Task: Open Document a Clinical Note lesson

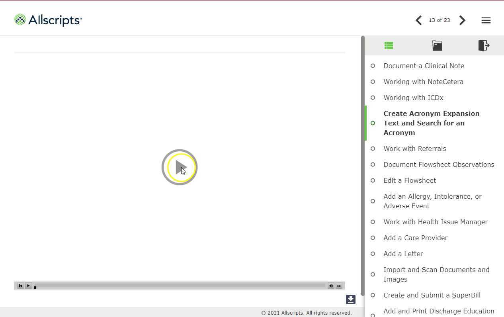Action: click(x=424, y=66)
